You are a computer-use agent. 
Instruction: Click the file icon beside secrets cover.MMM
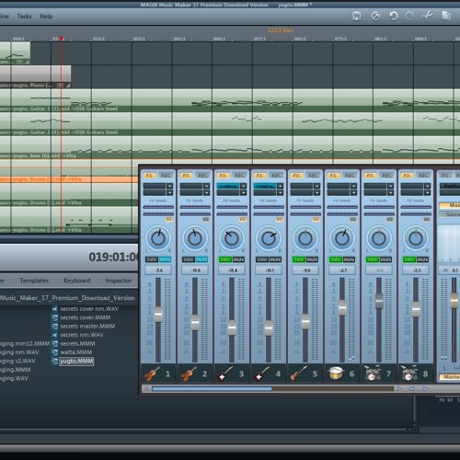click(54, 317)
